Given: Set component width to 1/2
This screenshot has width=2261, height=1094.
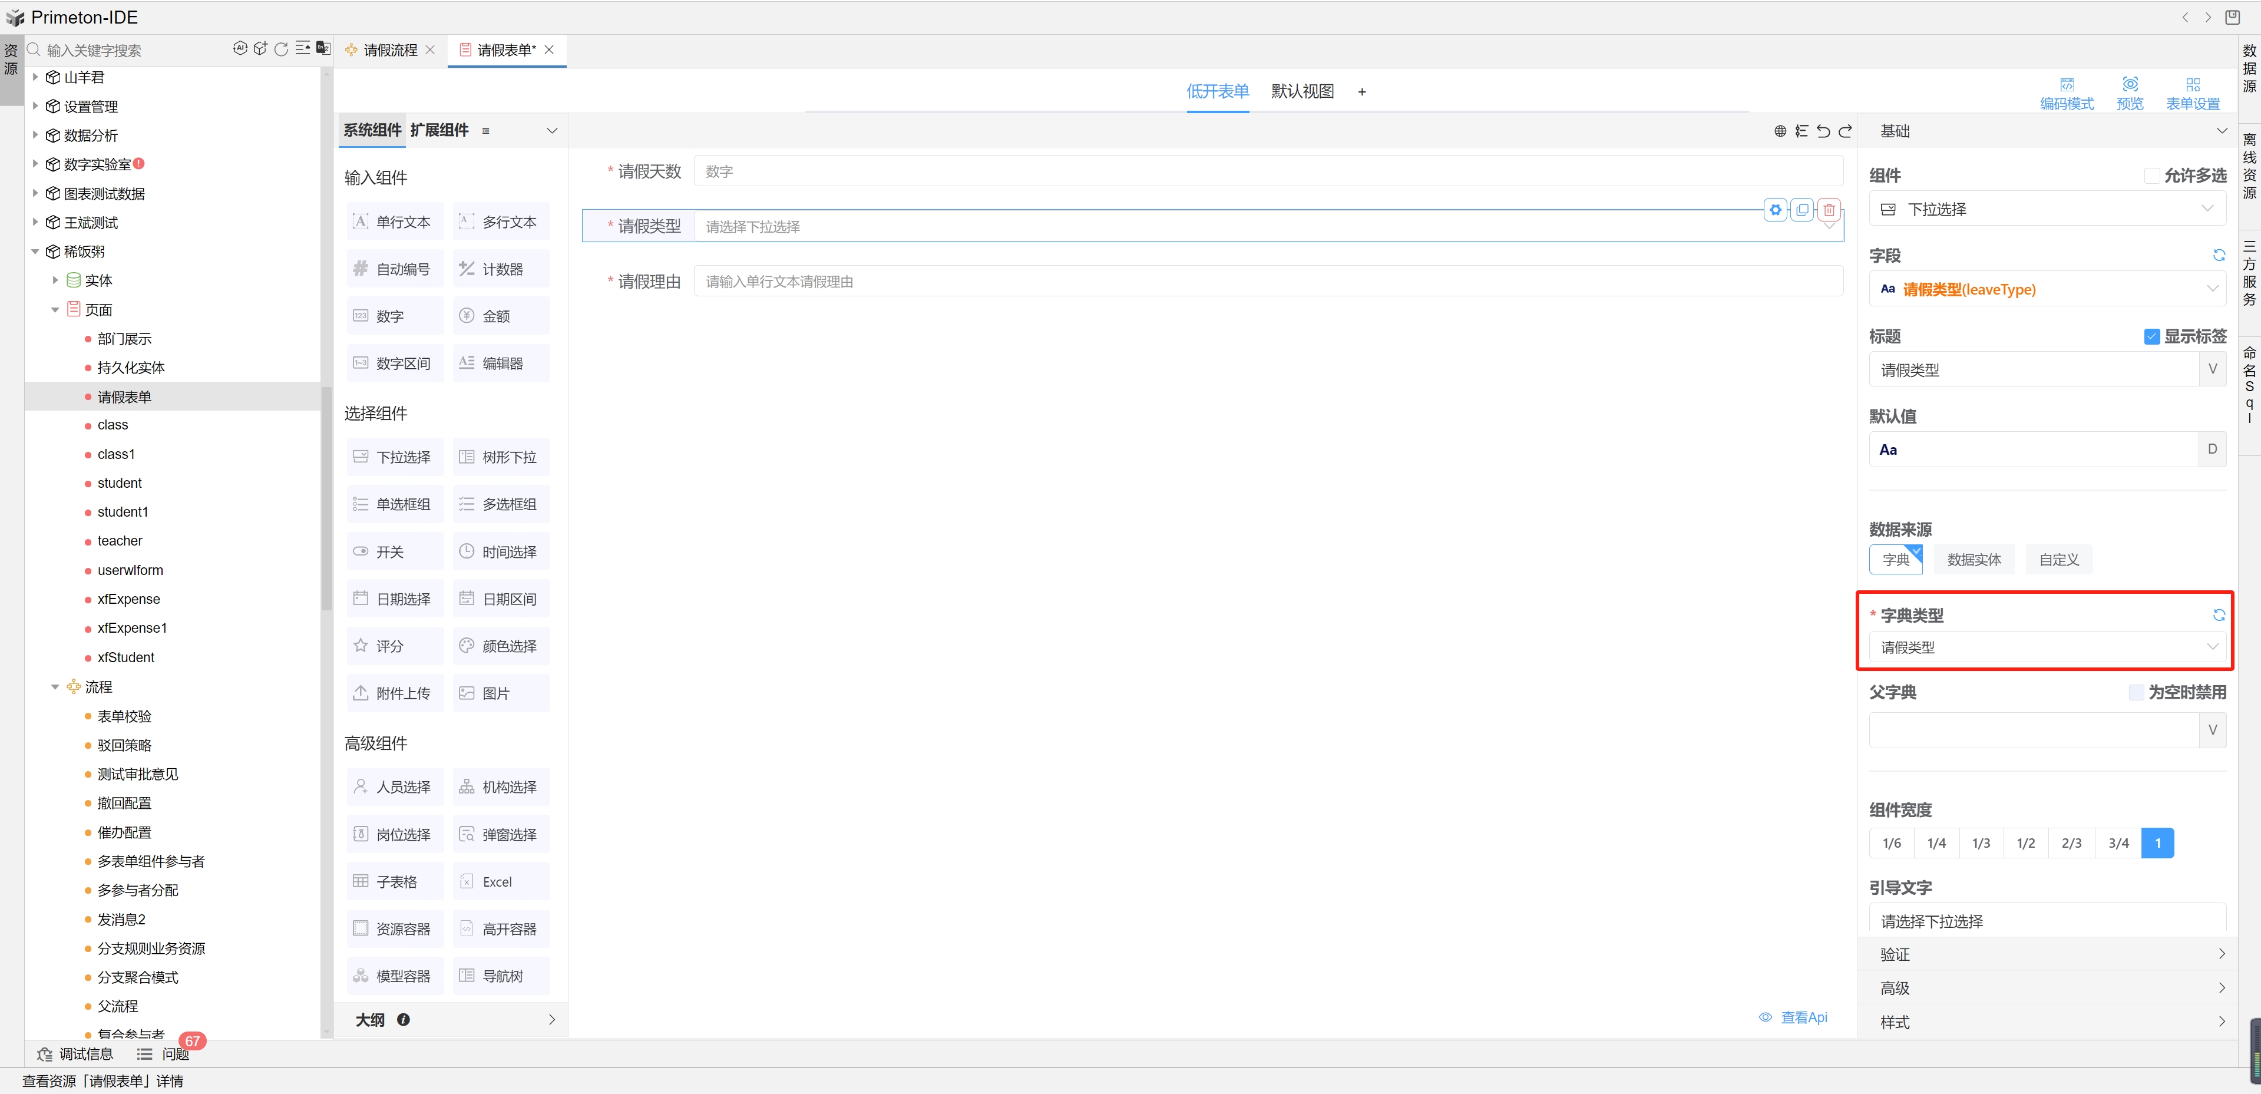Looking at the screenshot, I should 2025,843.
